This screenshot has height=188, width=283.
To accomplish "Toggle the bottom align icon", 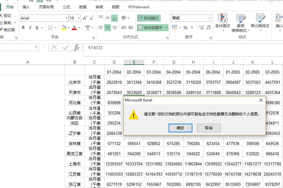I will point(114,18).
